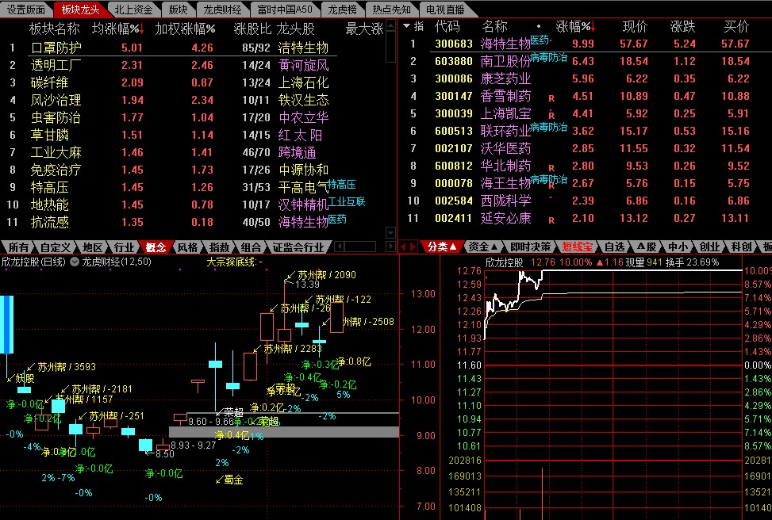Open the 即时决策 tab
The width and height of the screenshot is (772, 520).
(530, 247)
